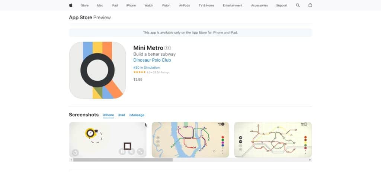Click the Apple logo in the navigation bar

coord(70,5)
